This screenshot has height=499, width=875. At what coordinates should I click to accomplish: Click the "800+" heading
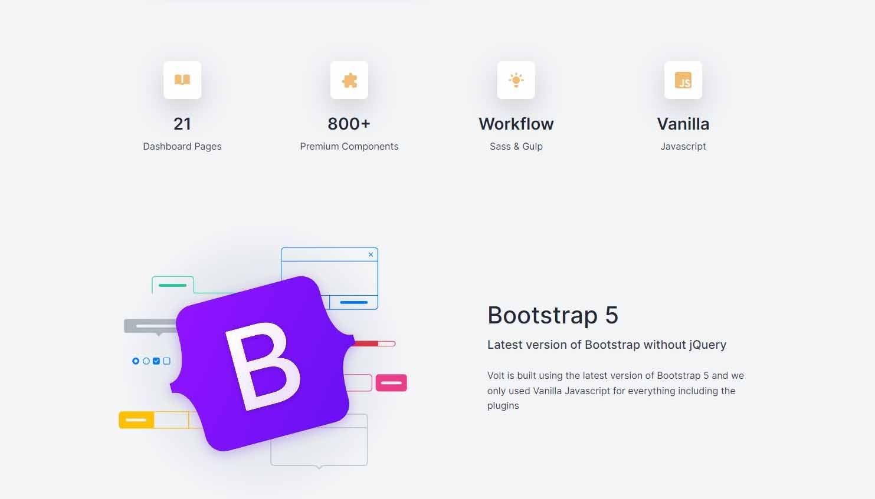(349, 124)
